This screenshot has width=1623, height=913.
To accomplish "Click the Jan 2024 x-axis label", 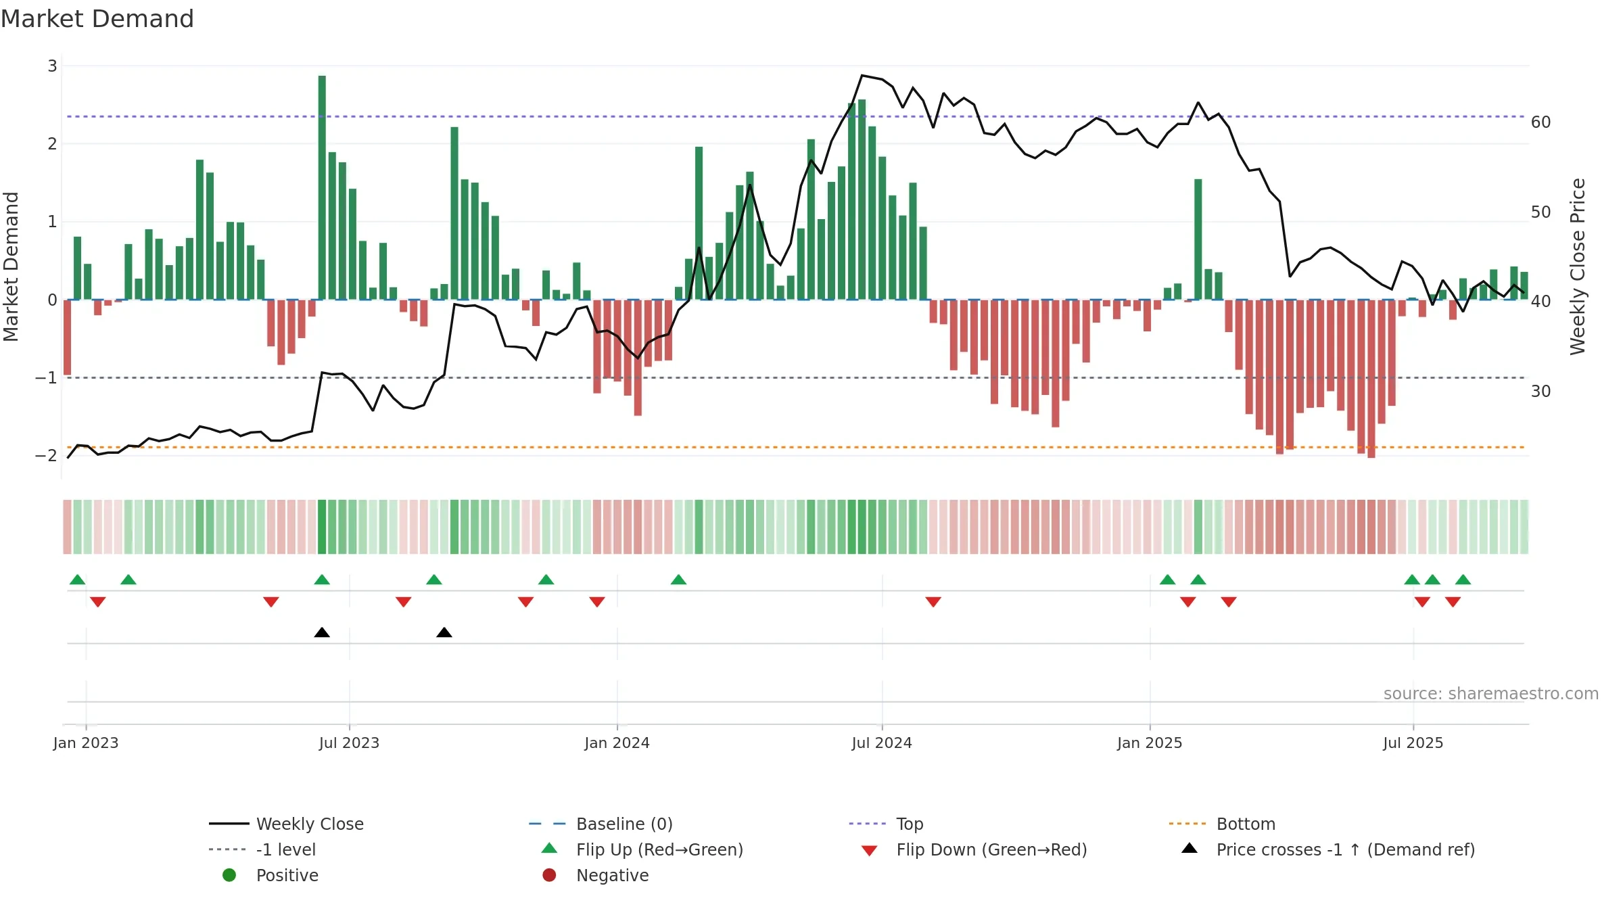I will tap(617, 743).
